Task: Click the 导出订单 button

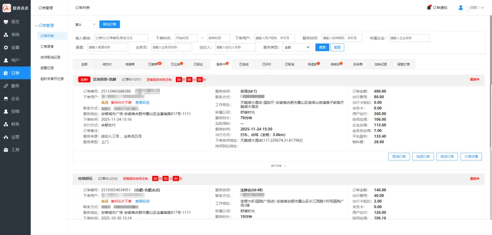Action: click(109, 25)
